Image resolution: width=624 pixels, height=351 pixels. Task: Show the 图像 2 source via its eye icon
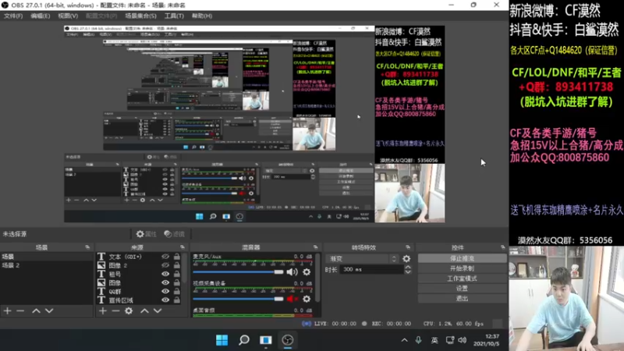pos(165,265)
